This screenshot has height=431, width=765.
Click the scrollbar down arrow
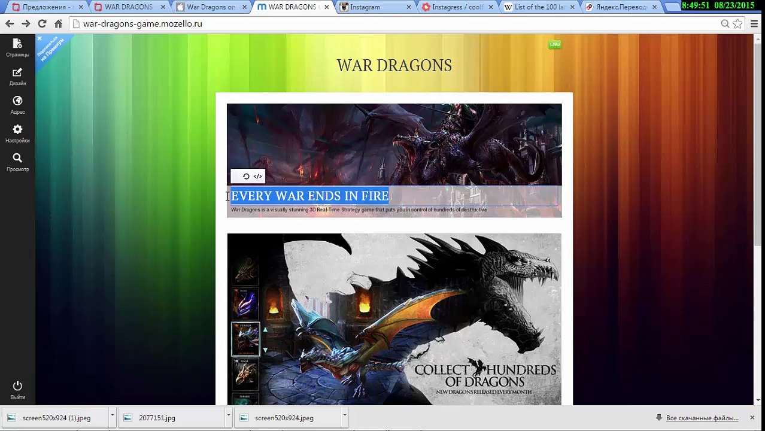point(758,400)
